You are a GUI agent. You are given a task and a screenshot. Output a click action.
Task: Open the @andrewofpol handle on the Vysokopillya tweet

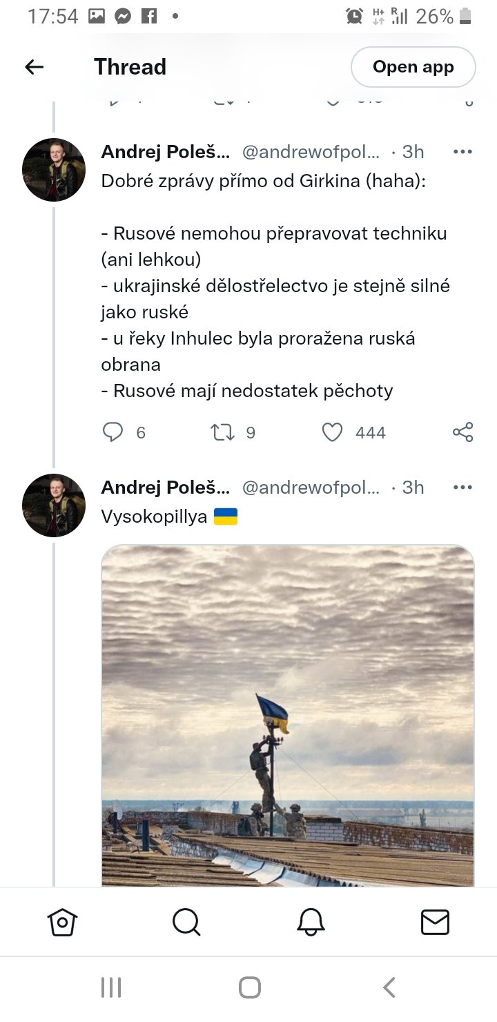click(x=311, y=488)
